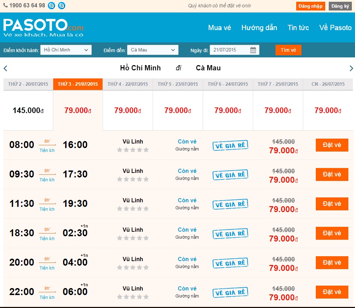Go to next week with right arrow
This screenshot has width=355, height=308.
[351, 68]
